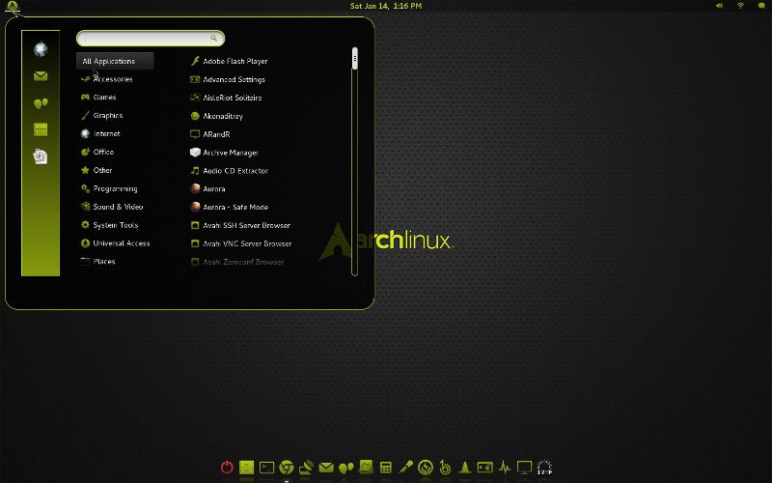
Task: Open the chat notification icon in top panel
Action: (x=761, y=6)
